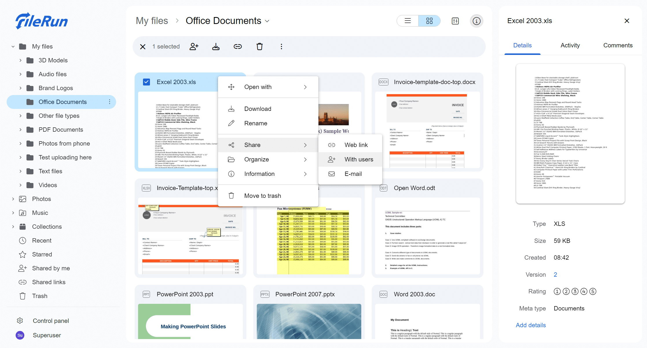
Task: Open version 2 link
Action: coord(555,275)
